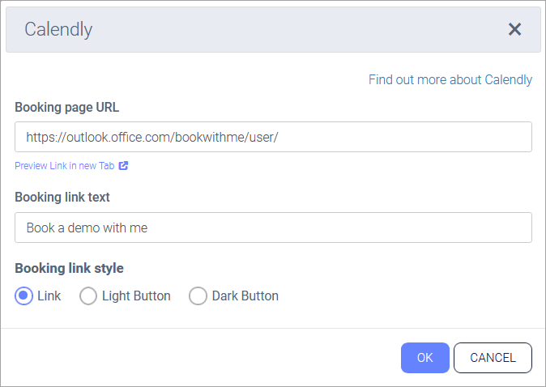The width and height of the screenshot is (546, 387).
Task: Click into the Booking link text field
Action: click(273, 228)
